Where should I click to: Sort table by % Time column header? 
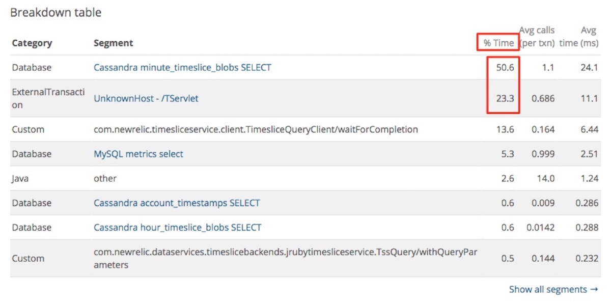point(498,43)
